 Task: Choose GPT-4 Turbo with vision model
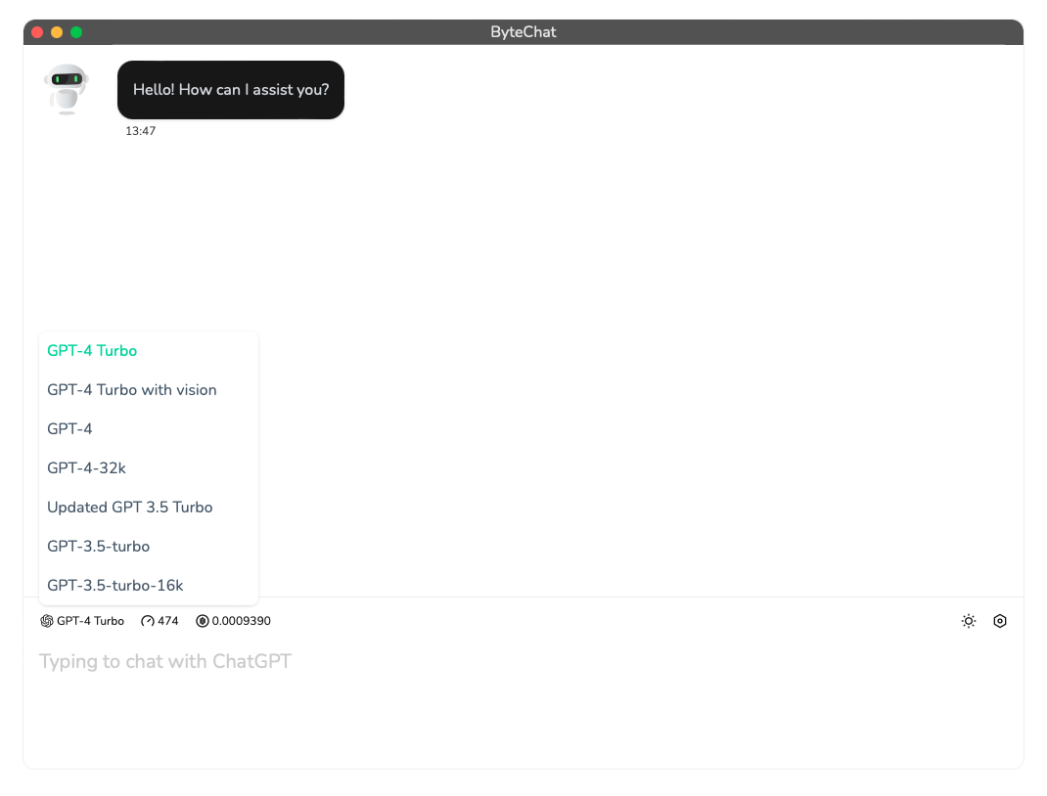click(132, 390)
